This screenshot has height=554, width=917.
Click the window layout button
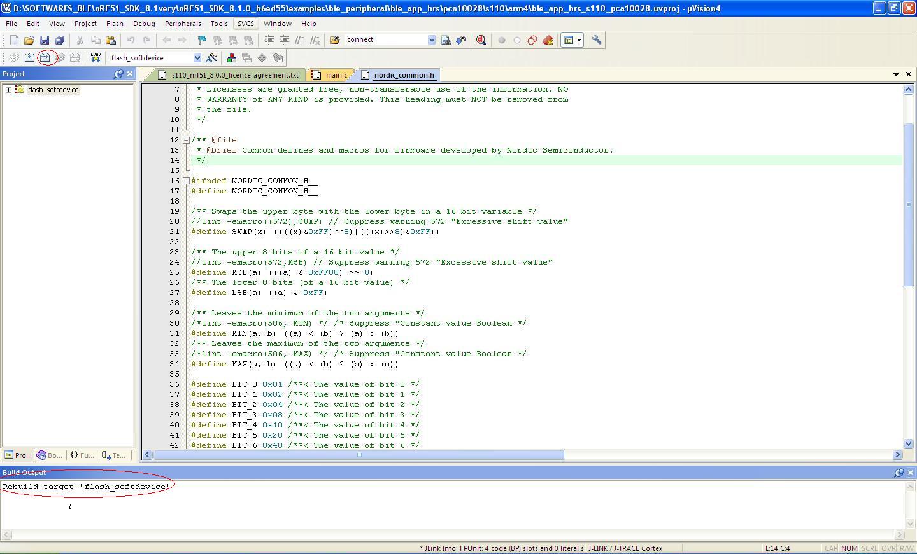coord(569,40)
